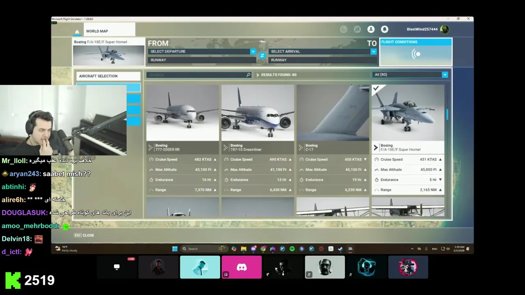Select the F/A-18E/F Super Hornet card image
Screen dimensions: 525x295
point(408,113)
